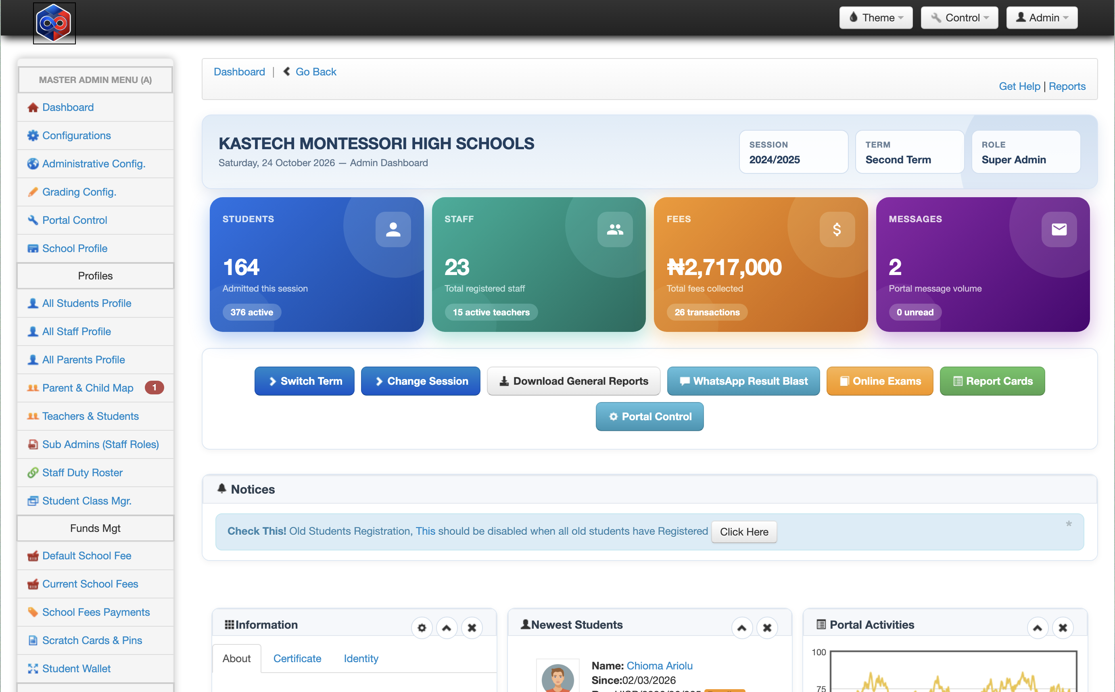Viewport: 1115px width, 692px height.
Task: Click the WhatsApp Result Blast button
Action: coord(743,381)
